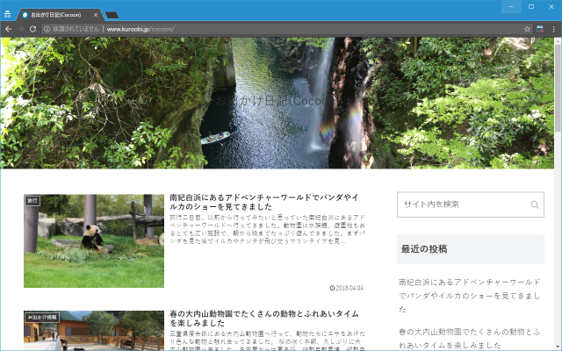Click the browser forward arrow

tap(20, 29)
